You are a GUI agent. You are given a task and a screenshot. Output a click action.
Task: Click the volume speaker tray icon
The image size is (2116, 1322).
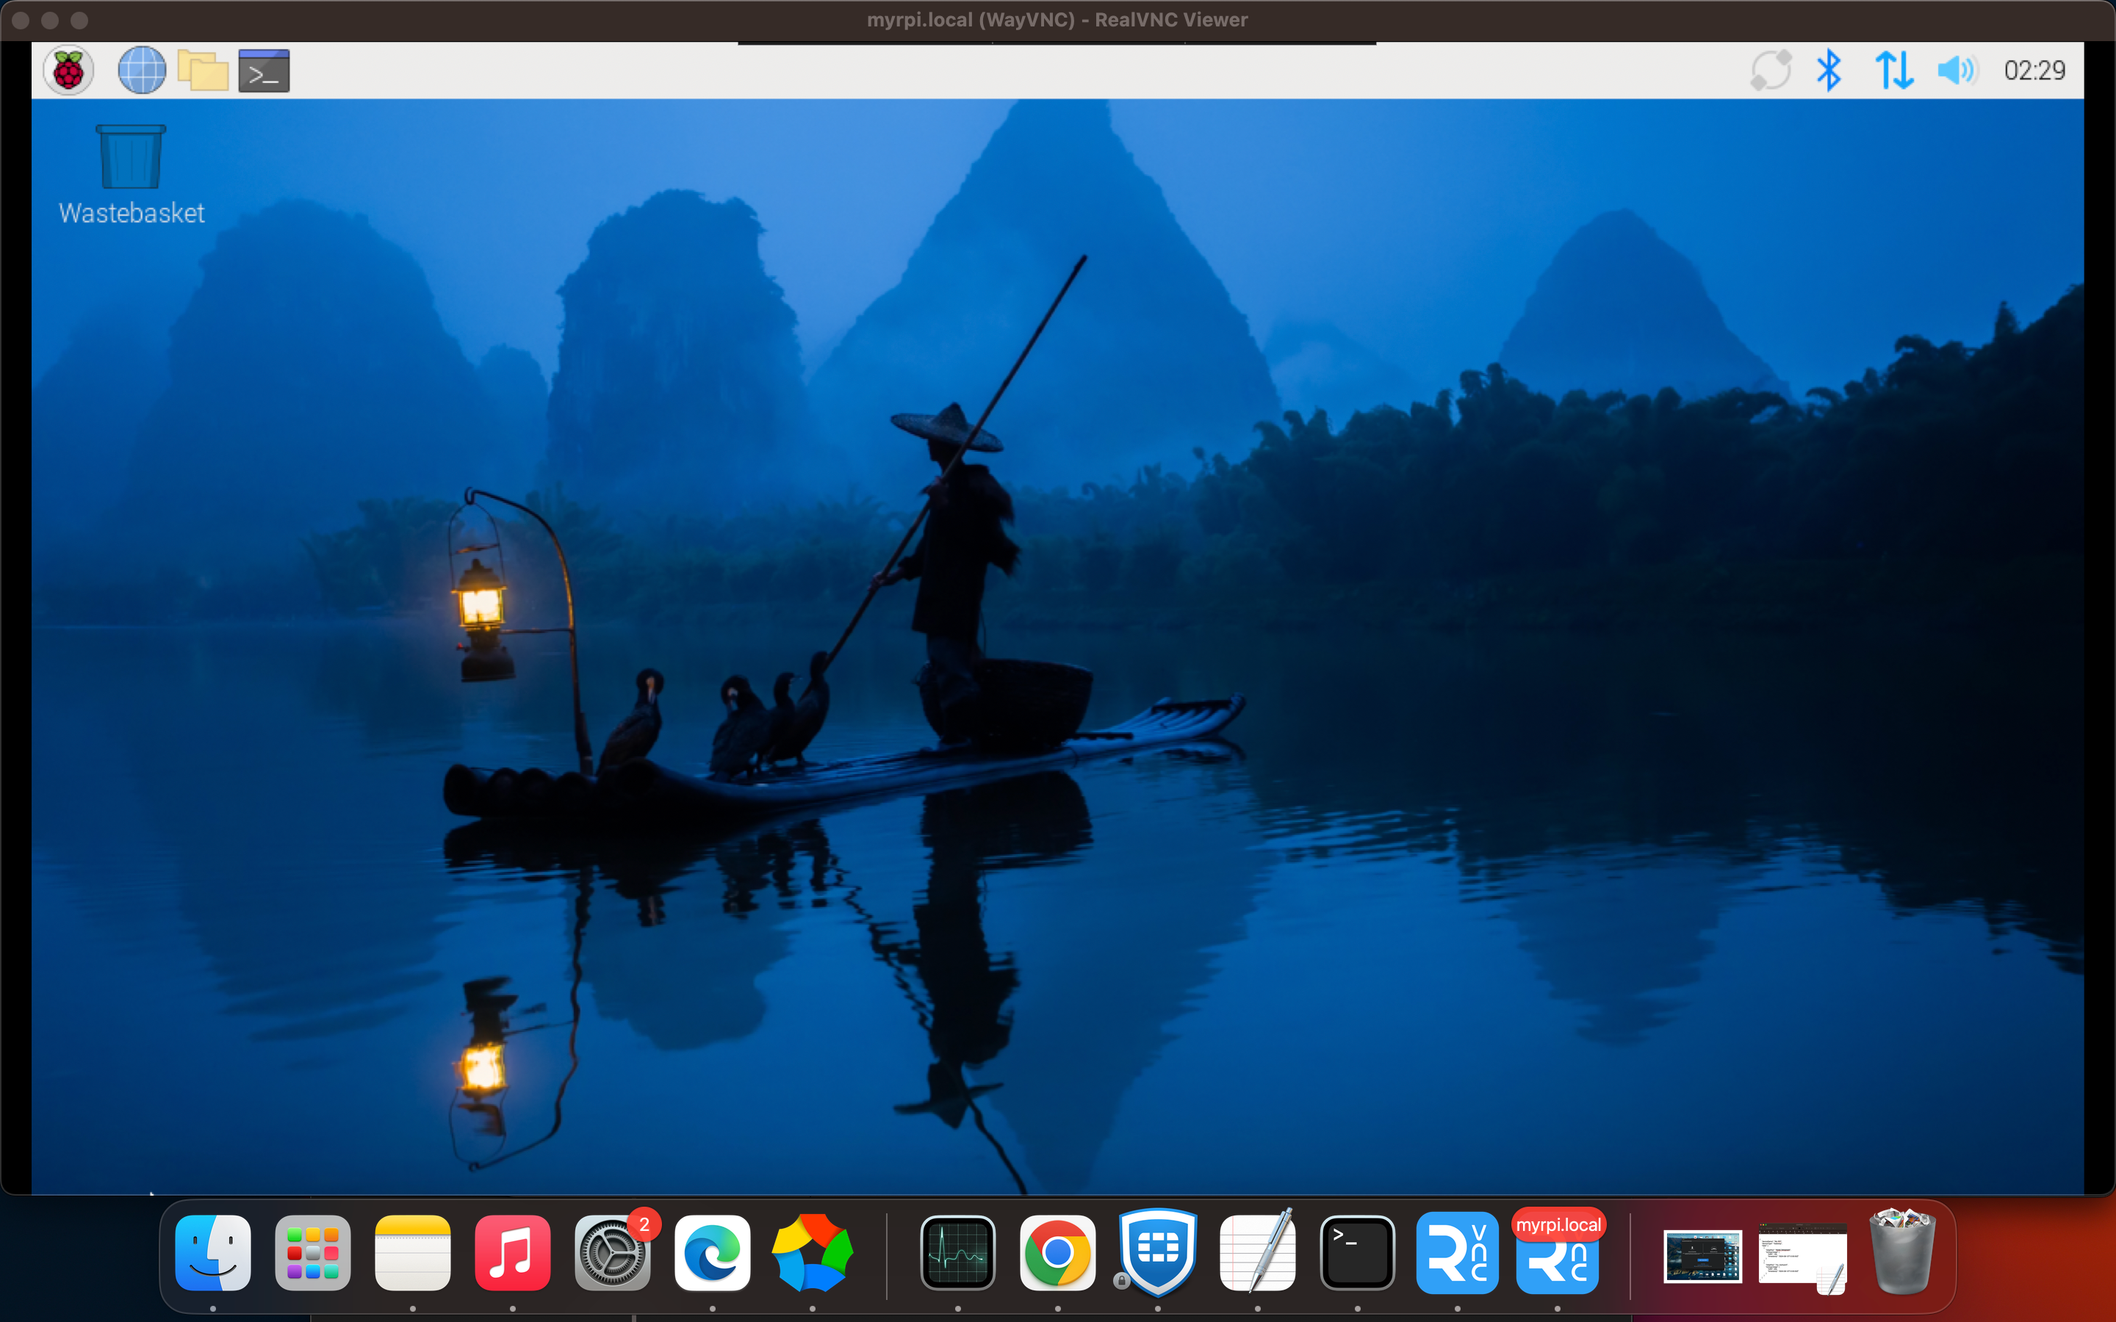pos(1957,71)
